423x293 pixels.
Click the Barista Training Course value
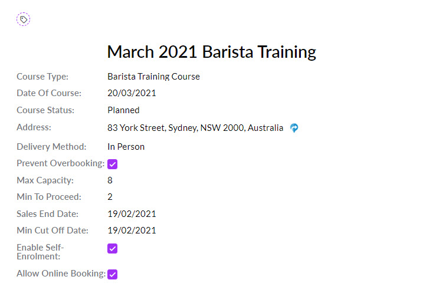click(x=153, y=77)
